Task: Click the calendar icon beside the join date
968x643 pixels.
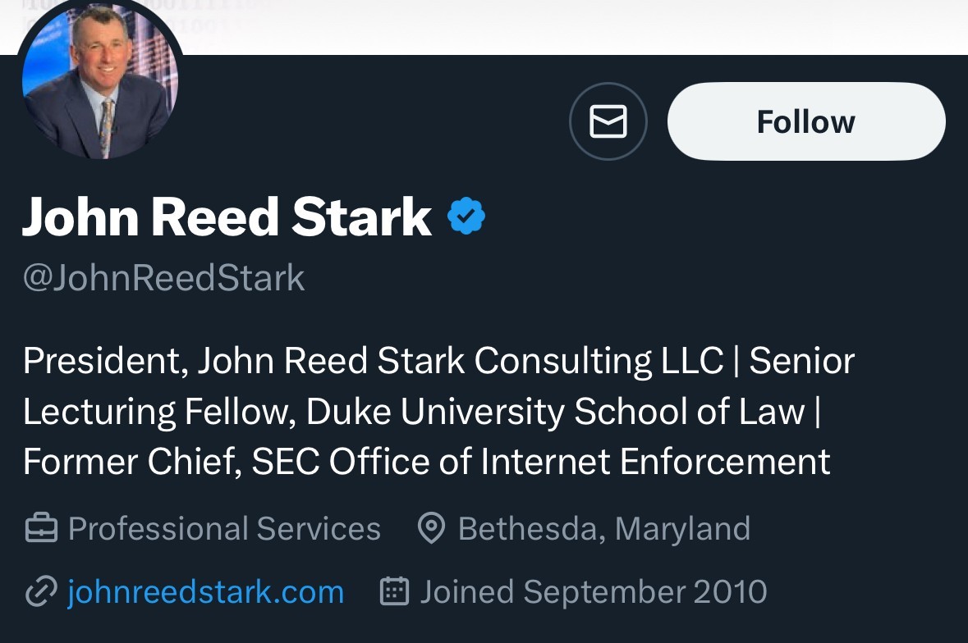Action: click(395, 591)
